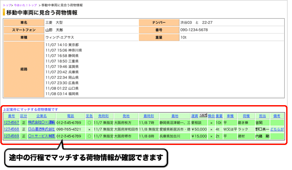Click cargo type cell 建材
292x170 pixels.
tap(241, 136)
